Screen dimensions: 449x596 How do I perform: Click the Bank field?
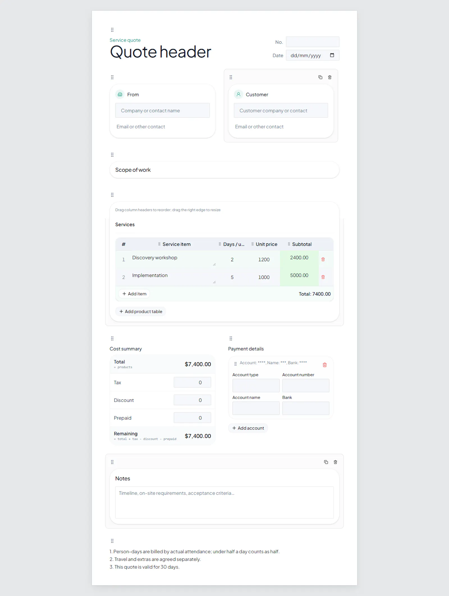pos(306,408)
